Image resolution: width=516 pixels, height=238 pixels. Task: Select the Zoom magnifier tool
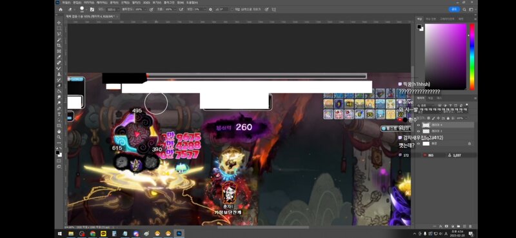pos(59,137)
